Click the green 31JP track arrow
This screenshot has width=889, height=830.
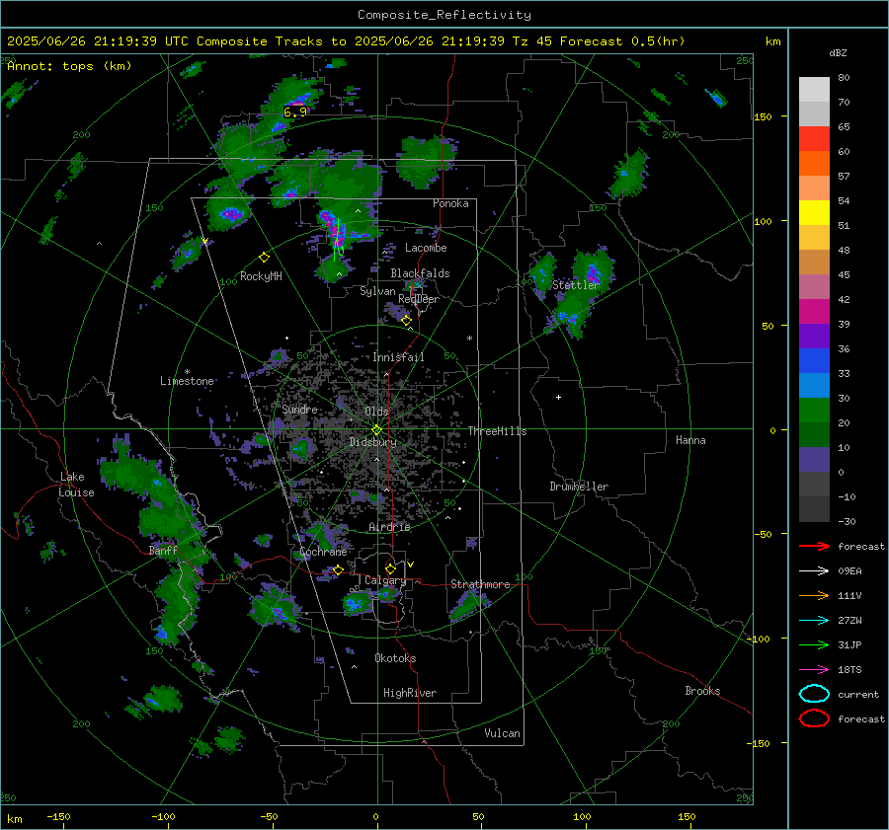814,644
